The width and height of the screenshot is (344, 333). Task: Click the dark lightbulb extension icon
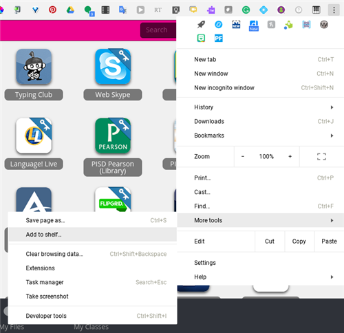(x=176, y=10)
